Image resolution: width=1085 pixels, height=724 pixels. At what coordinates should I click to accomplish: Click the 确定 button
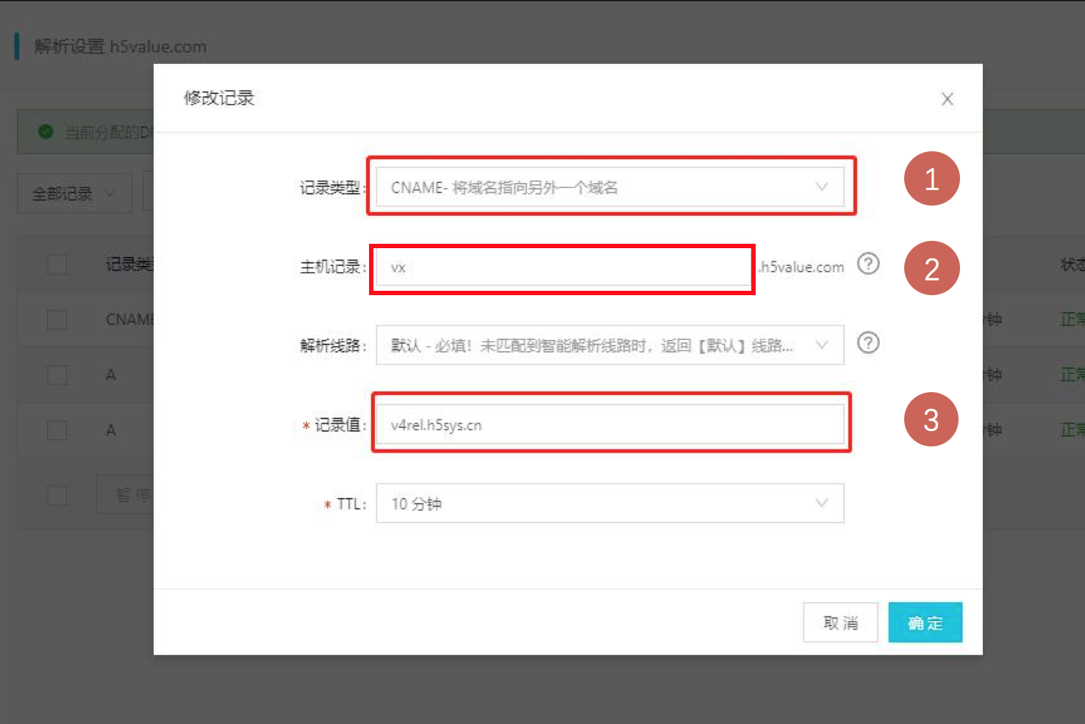tap(925, 623)
